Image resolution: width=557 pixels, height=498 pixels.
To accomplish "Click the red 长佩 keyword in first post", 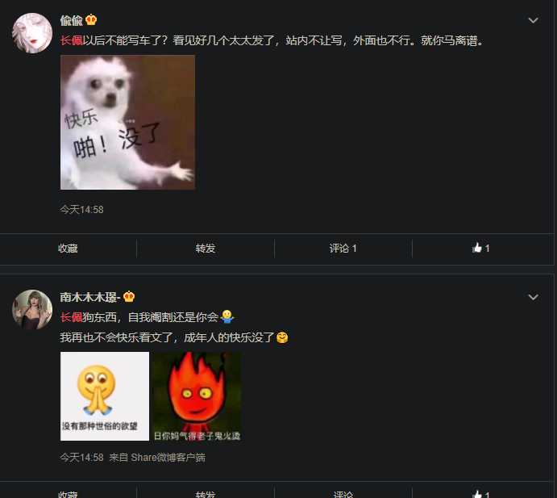I will point(72,40).
